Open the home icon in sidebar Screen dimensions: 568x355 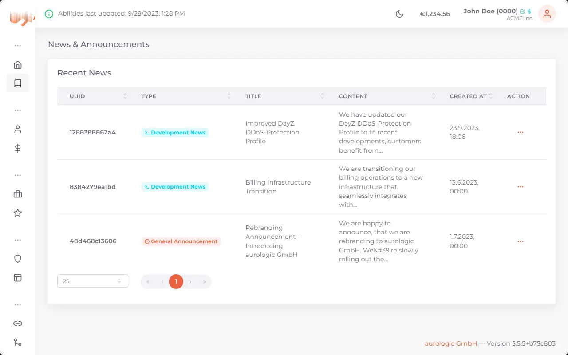[18, 65]
